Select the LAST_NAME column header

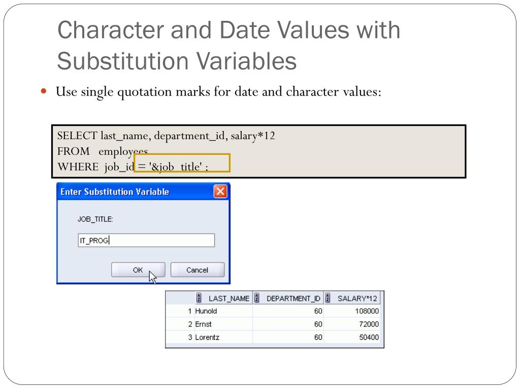[223, 298]
